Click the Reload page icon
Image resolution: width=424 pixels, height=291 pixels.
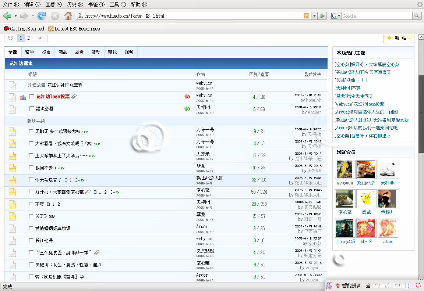[x=42, y=16]
